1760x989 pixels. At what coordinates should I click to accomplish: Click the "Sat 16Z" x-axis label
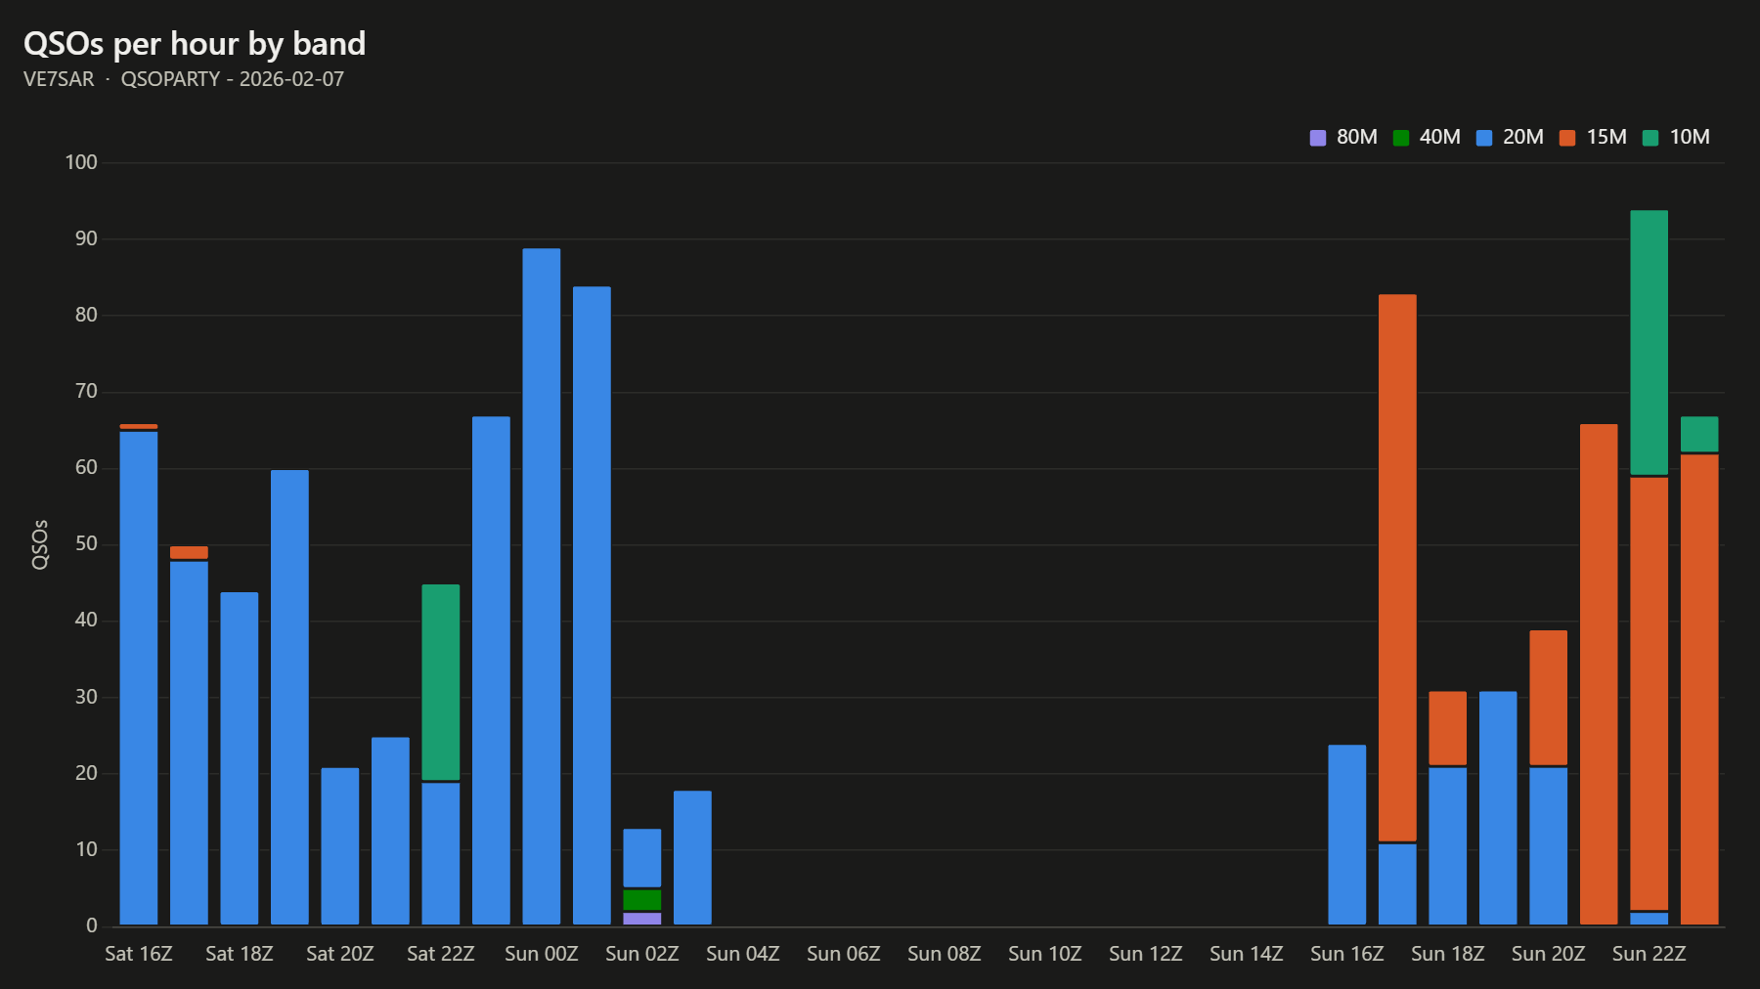coord(139,954)
